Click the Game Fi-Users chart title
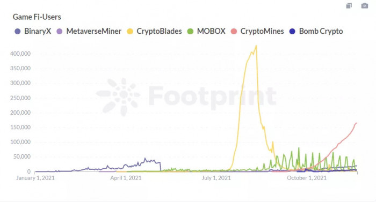The height and width of the screenshot is (202, 376). 37,17
